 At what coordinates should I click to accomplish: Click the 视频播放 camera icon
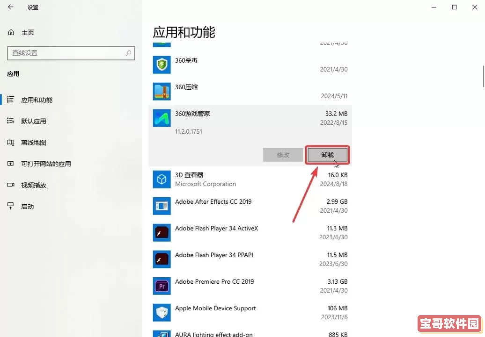[x=10, y=185]
